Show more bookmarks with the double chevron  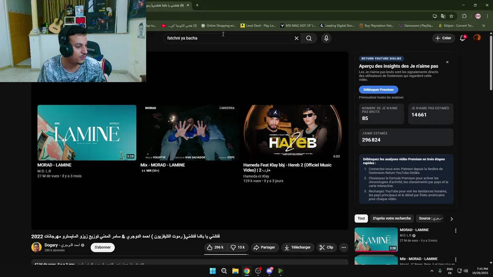click(484, 26)
